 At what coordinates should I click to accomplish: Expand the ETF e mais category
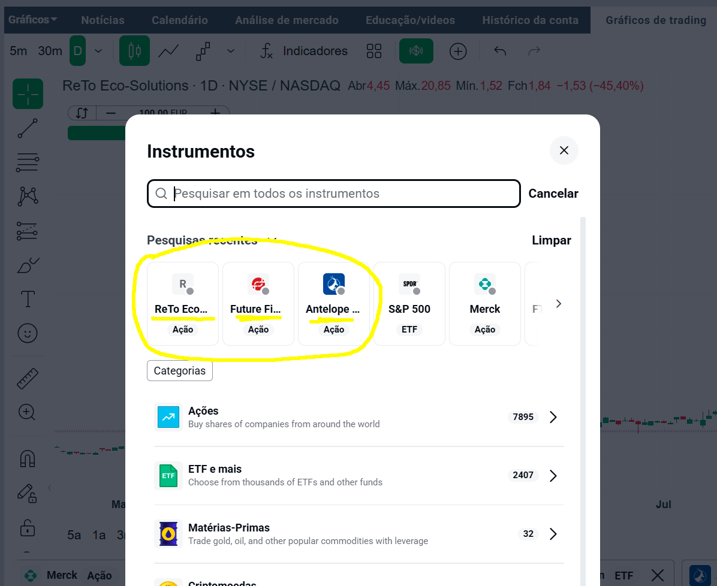359,475
